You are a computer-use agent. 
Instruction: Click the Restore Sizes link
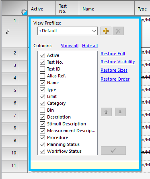click(x=114, y=70)
